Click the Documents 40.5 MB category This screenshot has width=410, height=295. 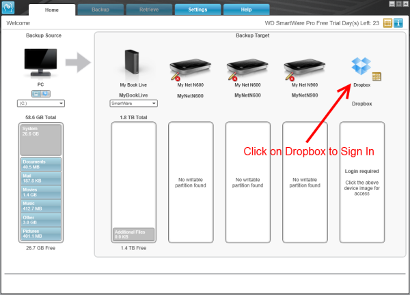41,164
